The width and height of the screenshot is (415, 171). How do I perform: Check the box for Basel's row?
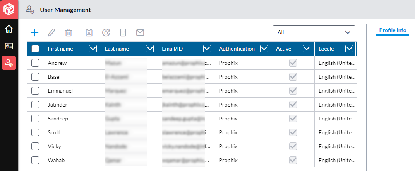coord(35,77)
